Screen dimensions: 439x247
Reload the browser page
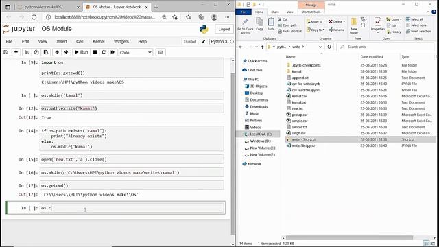[34, 17]
